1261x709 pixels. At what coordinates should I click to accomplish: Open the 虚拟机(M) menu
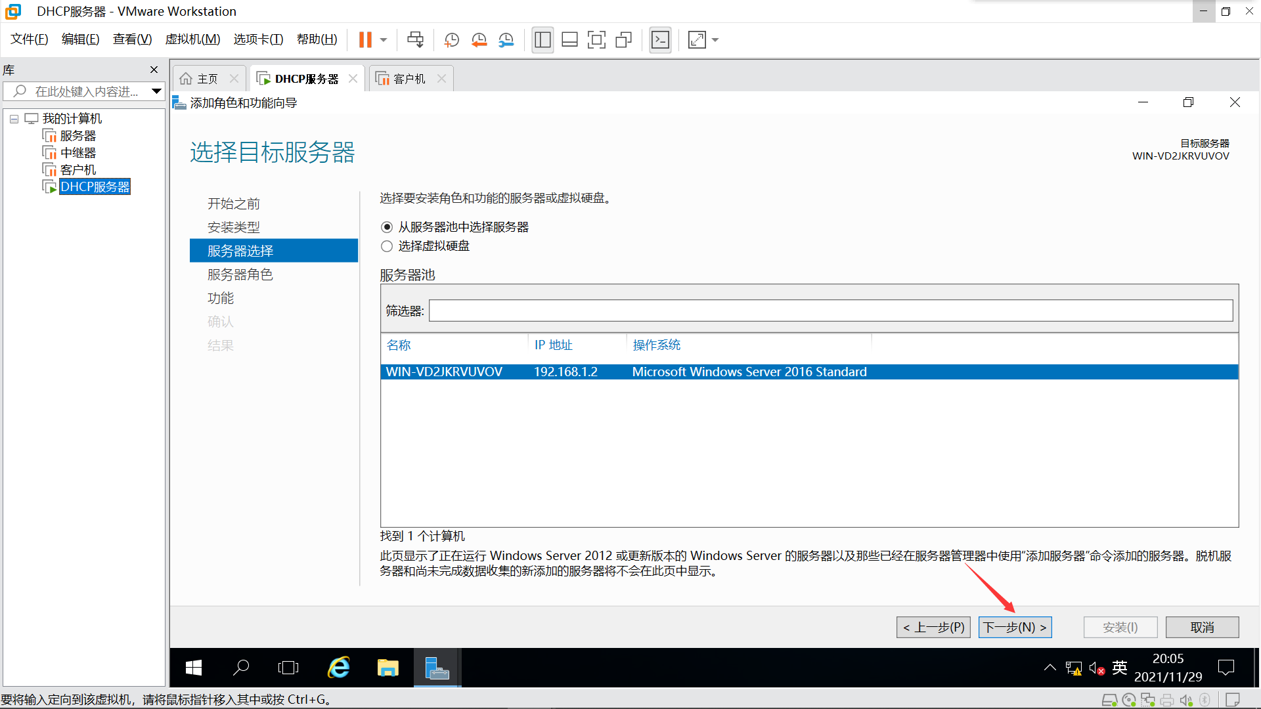[x=192, y=39]
